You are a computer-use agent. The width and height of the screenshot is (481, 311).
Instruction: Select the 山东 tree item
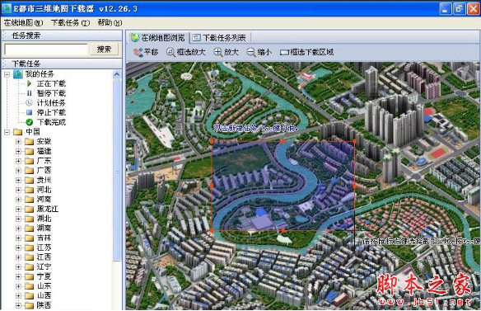pos(44,286)
